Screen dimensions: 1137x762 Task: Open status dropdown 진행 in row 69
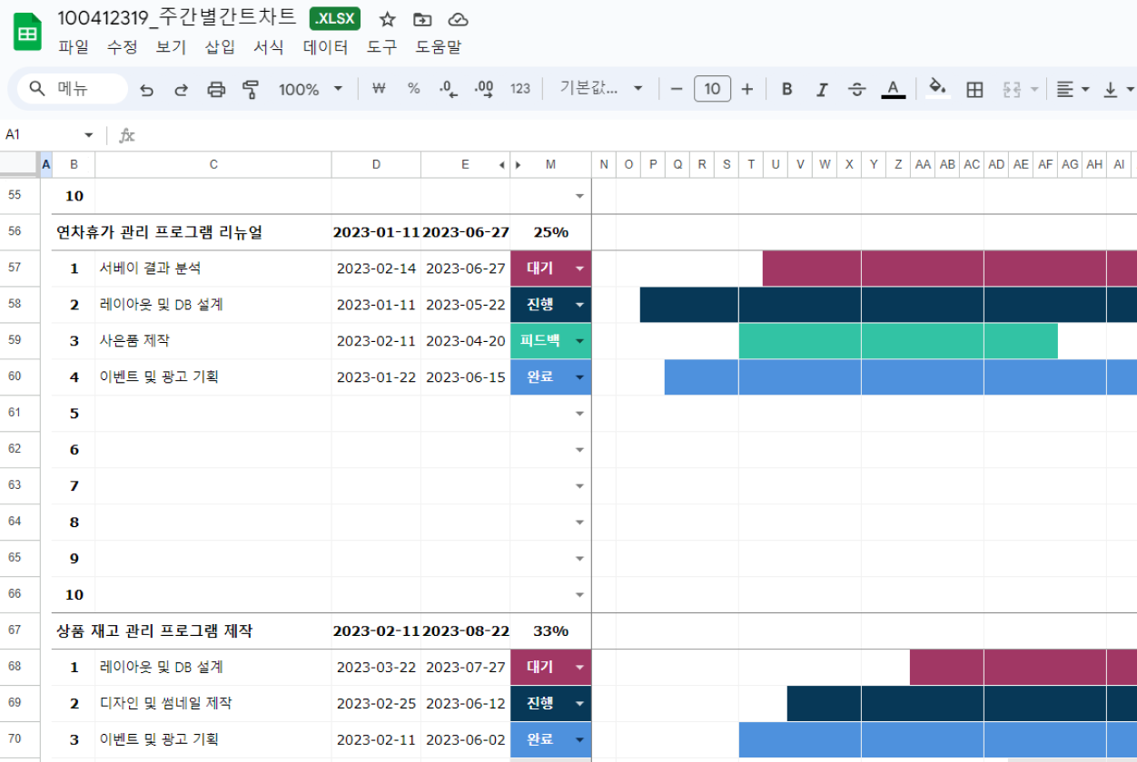point(579,704)
